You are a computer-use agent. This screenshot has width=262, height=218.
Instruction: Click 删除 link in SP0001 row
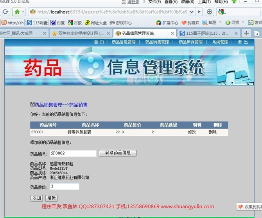click(213, 132)
